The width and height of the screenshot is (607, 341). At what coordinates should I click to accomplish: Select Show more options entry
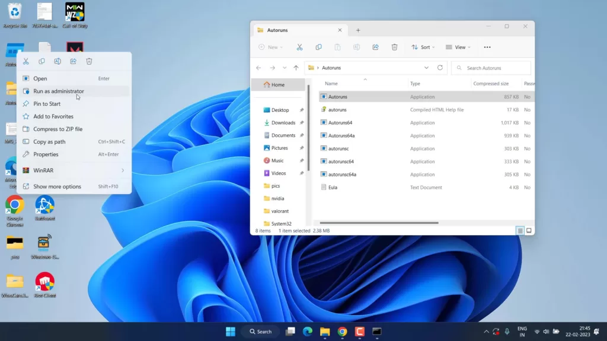tap(57, 186)
